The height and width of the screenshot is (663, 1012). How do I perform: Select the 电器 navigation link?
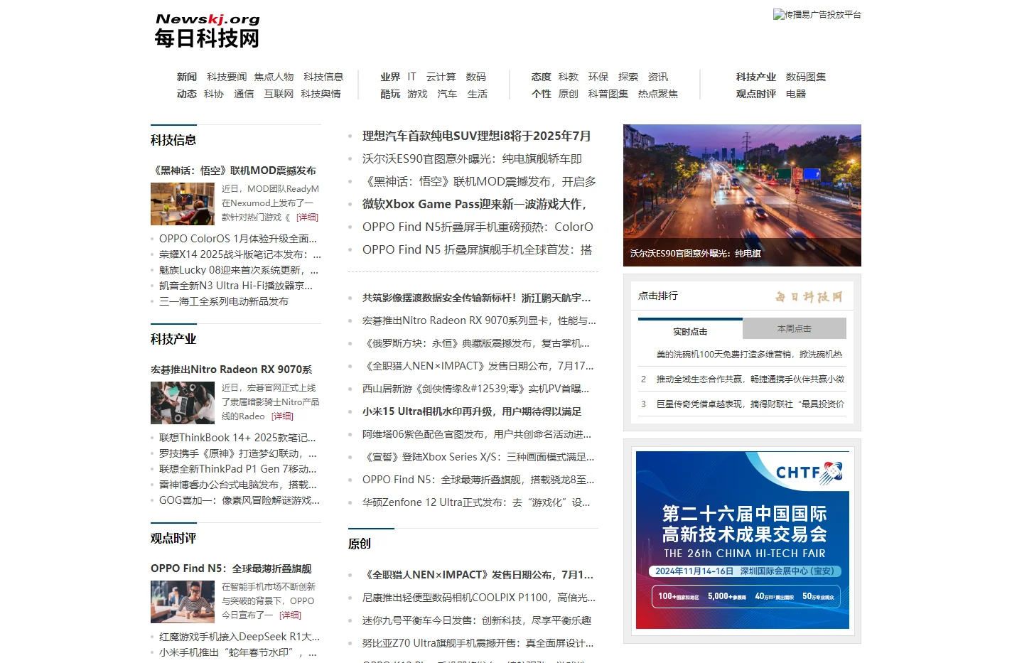[795, 94]
